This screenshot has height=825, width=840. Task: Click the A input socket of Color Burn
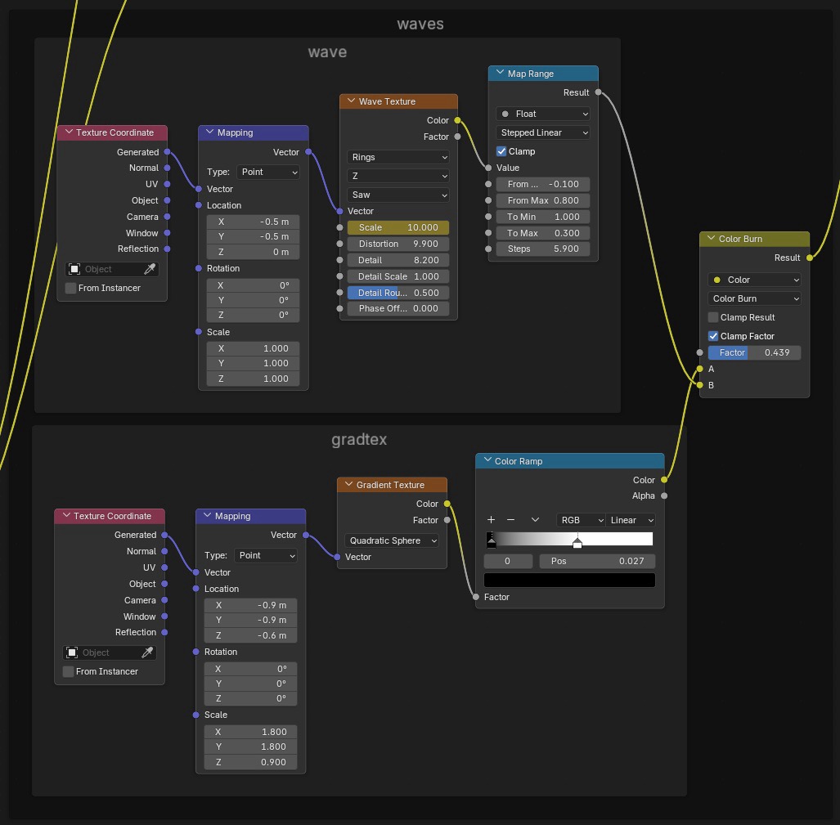(x=699, y=369)
